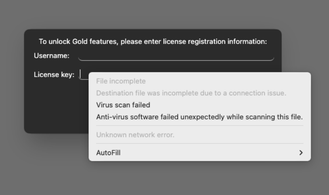
Task: Click the word "Gold" in dialog heading
Action: click(x=80, y=42)
